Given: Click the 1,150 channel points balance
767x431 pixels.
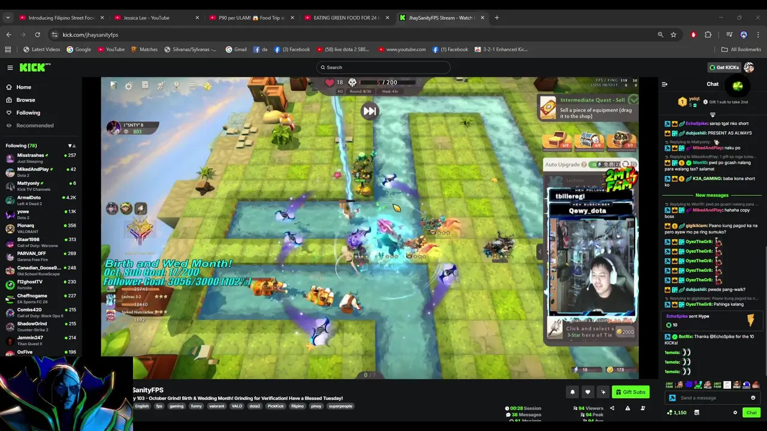Looking at the screenshot, I should coord(677,412).
